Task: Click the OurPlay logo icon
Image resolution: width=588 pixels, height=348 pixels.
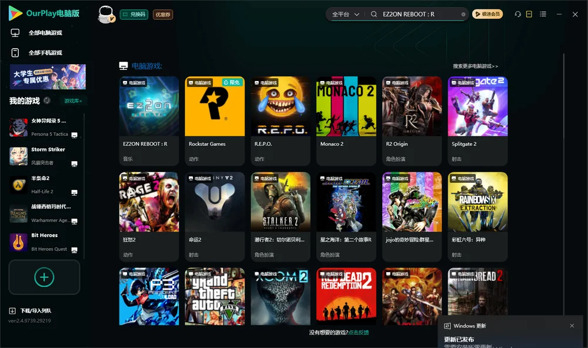Action: click(x=15, y=14)
